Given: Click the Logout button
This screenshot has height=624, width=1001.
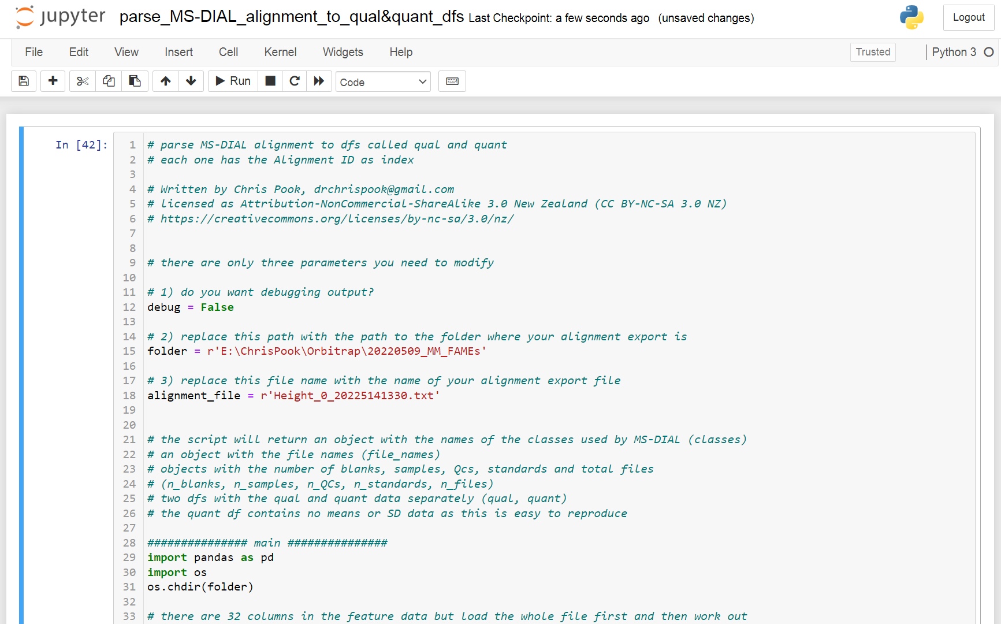Looking at the screenshot, I should (968, 17).
